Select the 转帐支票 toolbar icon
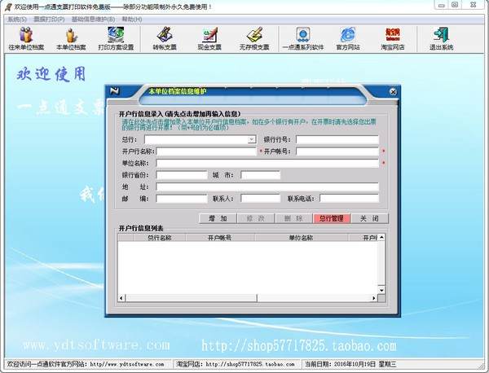The width and height of the screenshot is (489, 373). pos(165,39)
